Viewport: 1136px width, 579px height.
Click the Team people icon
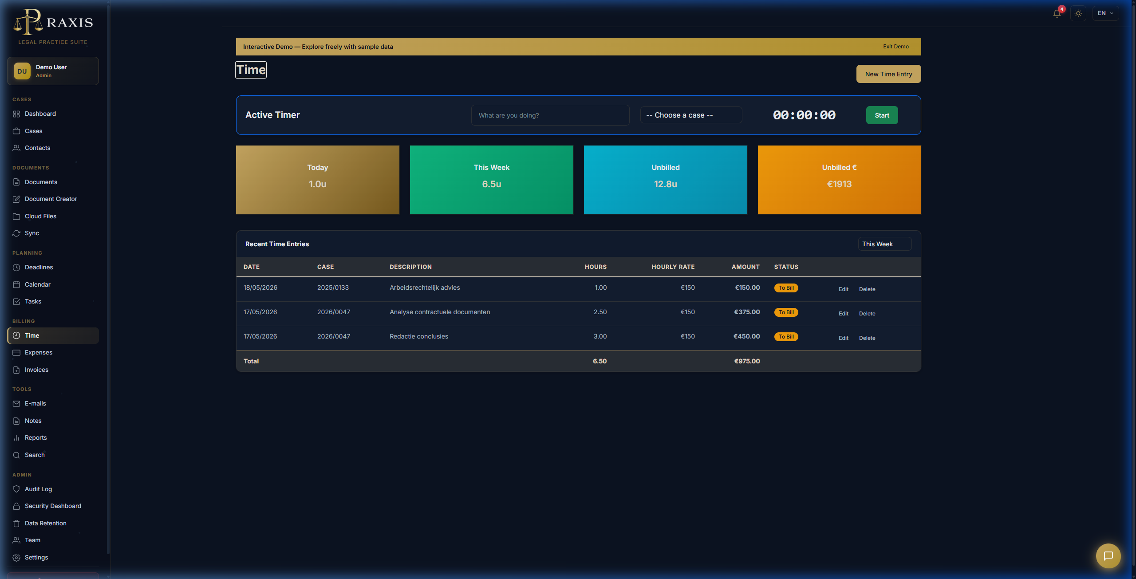tap(16, 540)
